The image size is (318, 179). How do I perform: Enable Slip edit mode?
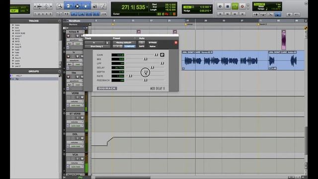[x=14, y=11]
